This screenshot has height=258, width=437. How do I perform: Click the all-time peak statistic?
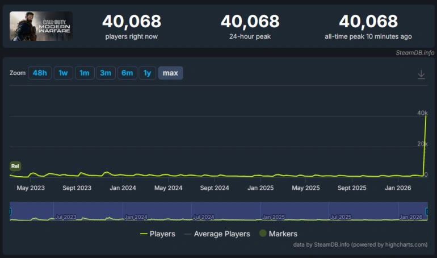[368, 27]
